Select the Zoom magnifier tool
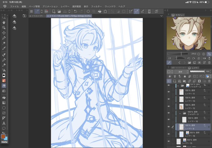The image size is (212, 148). [4, 17]
